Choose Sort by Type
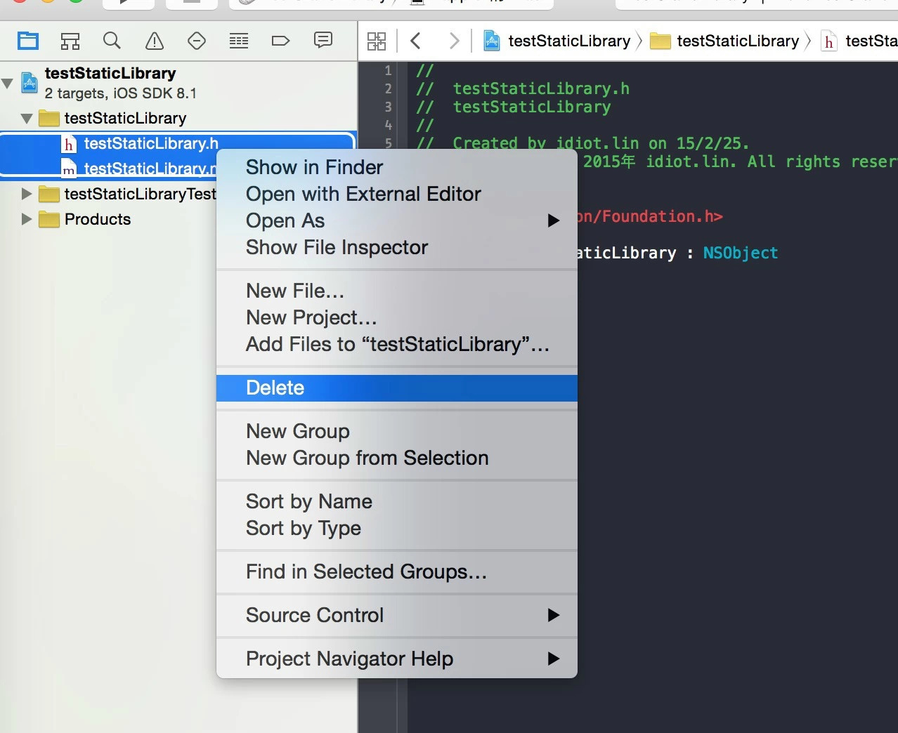The image size is (898, 733). [397, 528]
